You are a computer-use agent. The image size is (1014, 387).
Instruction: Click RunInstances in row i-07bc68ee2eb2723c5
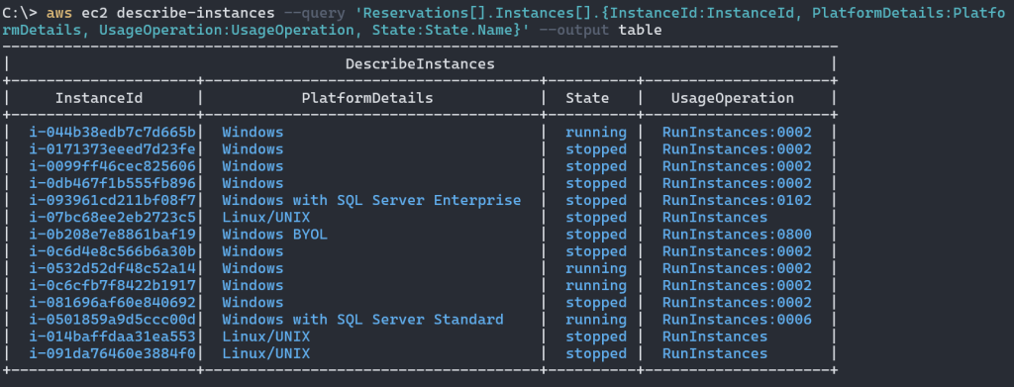click(715, 217)
